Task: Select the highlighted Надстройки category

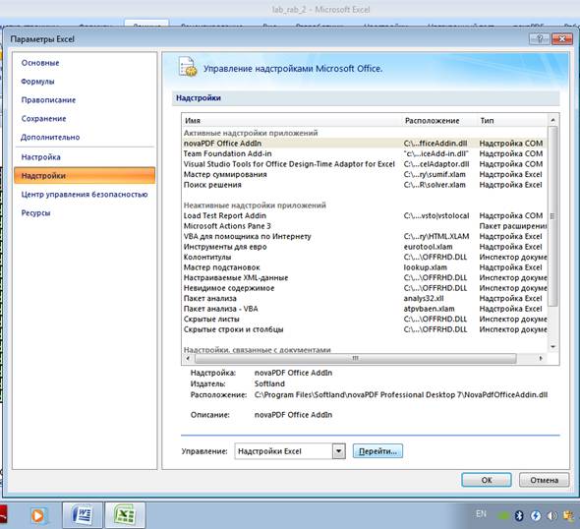Action: tap(85, 175)
